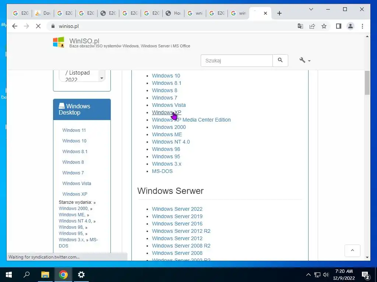Click the taskbar clock

pyautogui.click(x=344, y=275)
